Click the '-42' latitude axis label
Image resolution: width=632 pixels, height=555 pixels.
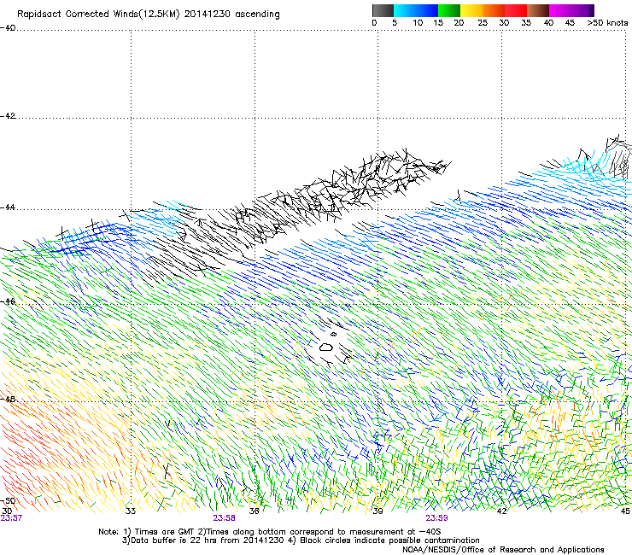(8, 116)
